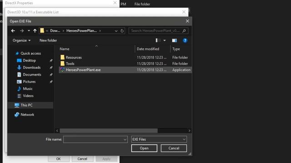This screenshot has width=291, height=163.
Task: Close the Open EXE File dialog
Action: point(187,21)
